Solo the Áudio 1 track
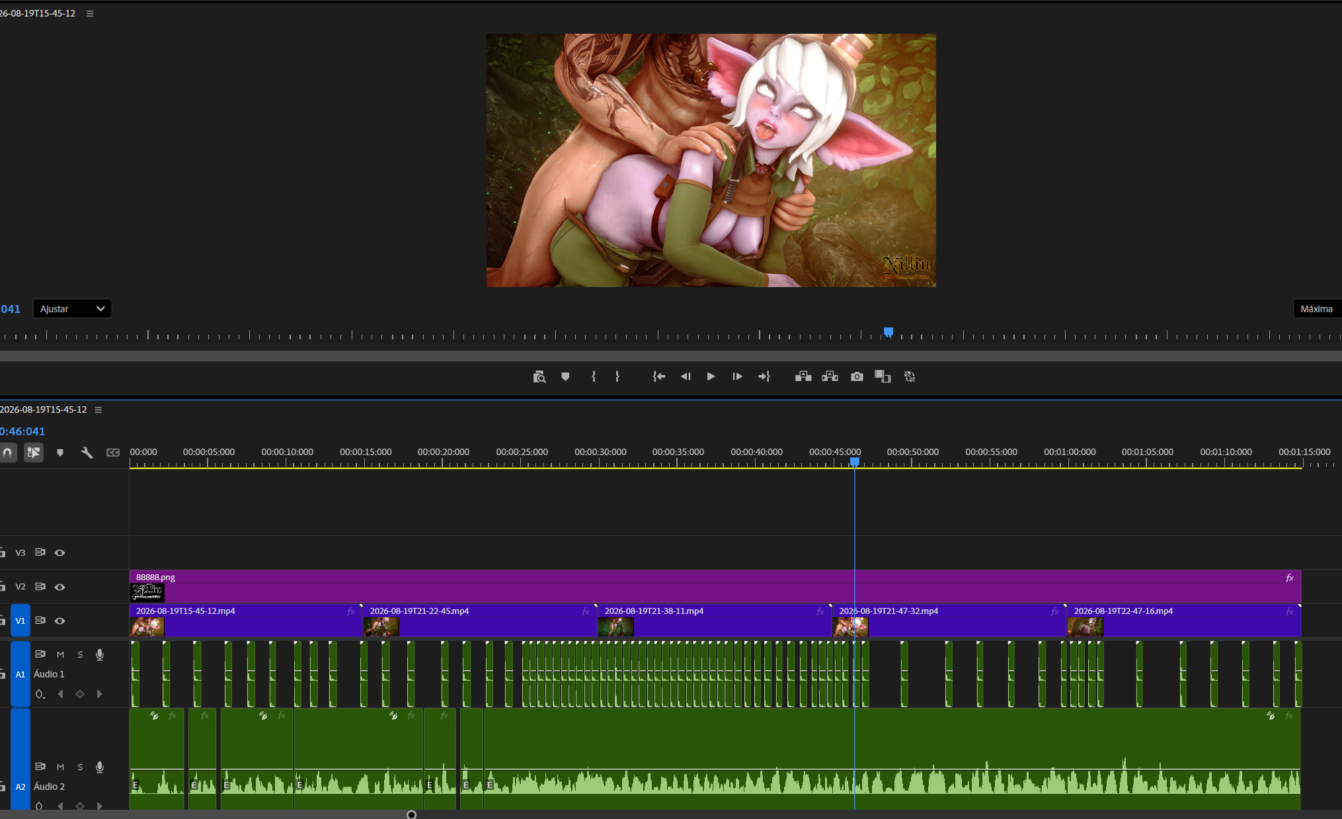 tap(80, 654)
